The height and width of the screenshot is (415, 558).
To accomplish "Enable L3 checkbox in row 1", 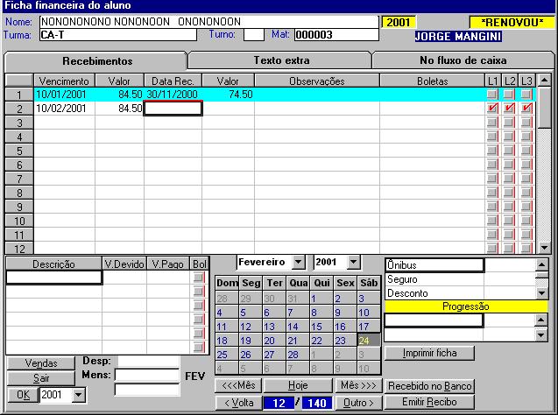I will click(x=526, y=95).
